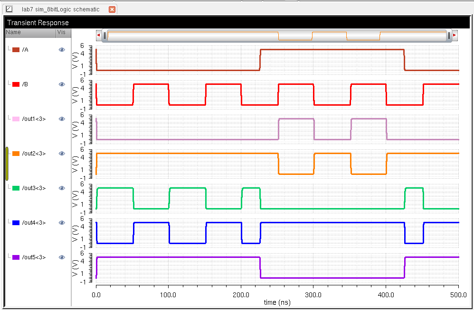
Task: Click the Vis column header
Action: [62, 32]
